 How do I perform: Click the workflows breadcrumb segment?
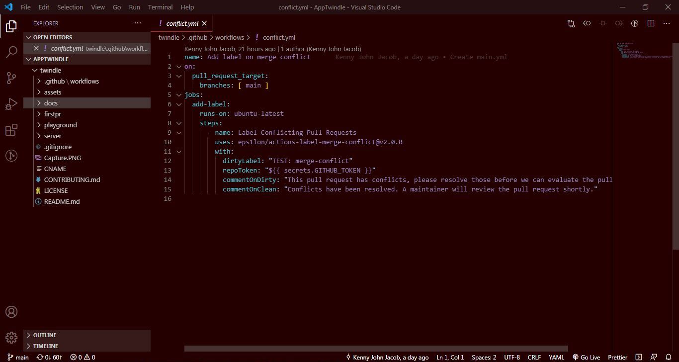(x=230, y=37)
